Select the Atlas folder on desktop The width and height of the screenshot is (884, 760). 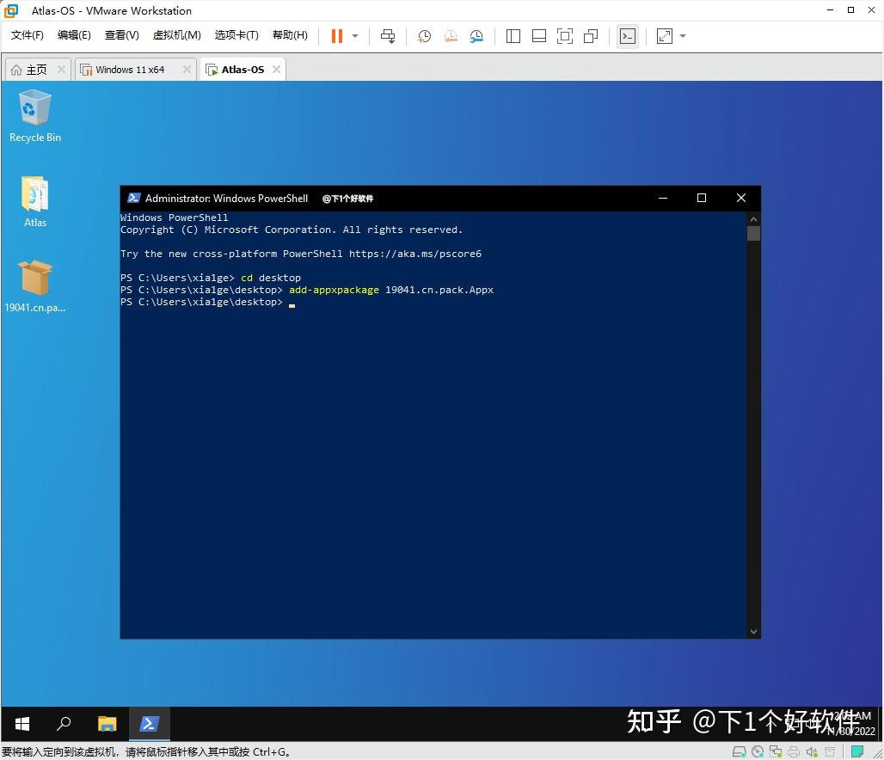point(35,202)
